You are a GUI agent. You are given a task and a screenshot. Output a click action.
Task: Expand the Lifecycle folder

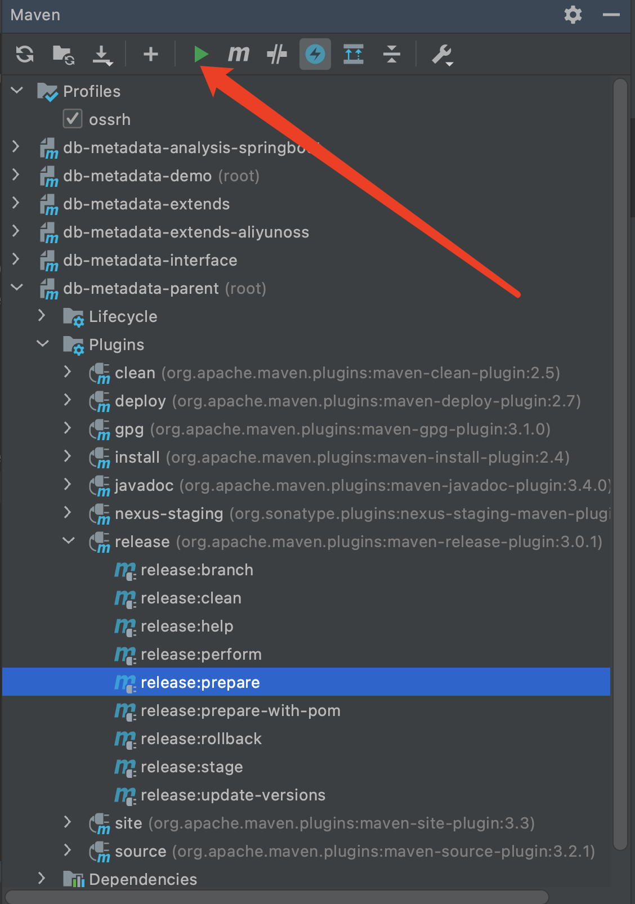(42, 316)
